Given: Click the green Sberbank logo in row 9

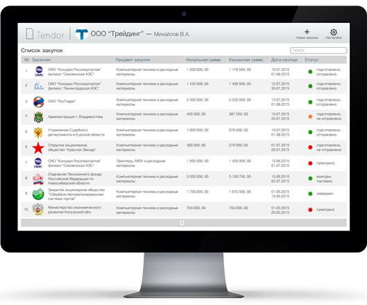Looking at the screenshot, I should (38, 194).
